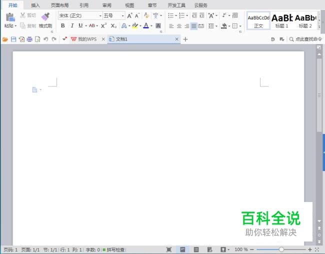
Task: Toggle spell check in status bar
Action: (x=113, y=249)
